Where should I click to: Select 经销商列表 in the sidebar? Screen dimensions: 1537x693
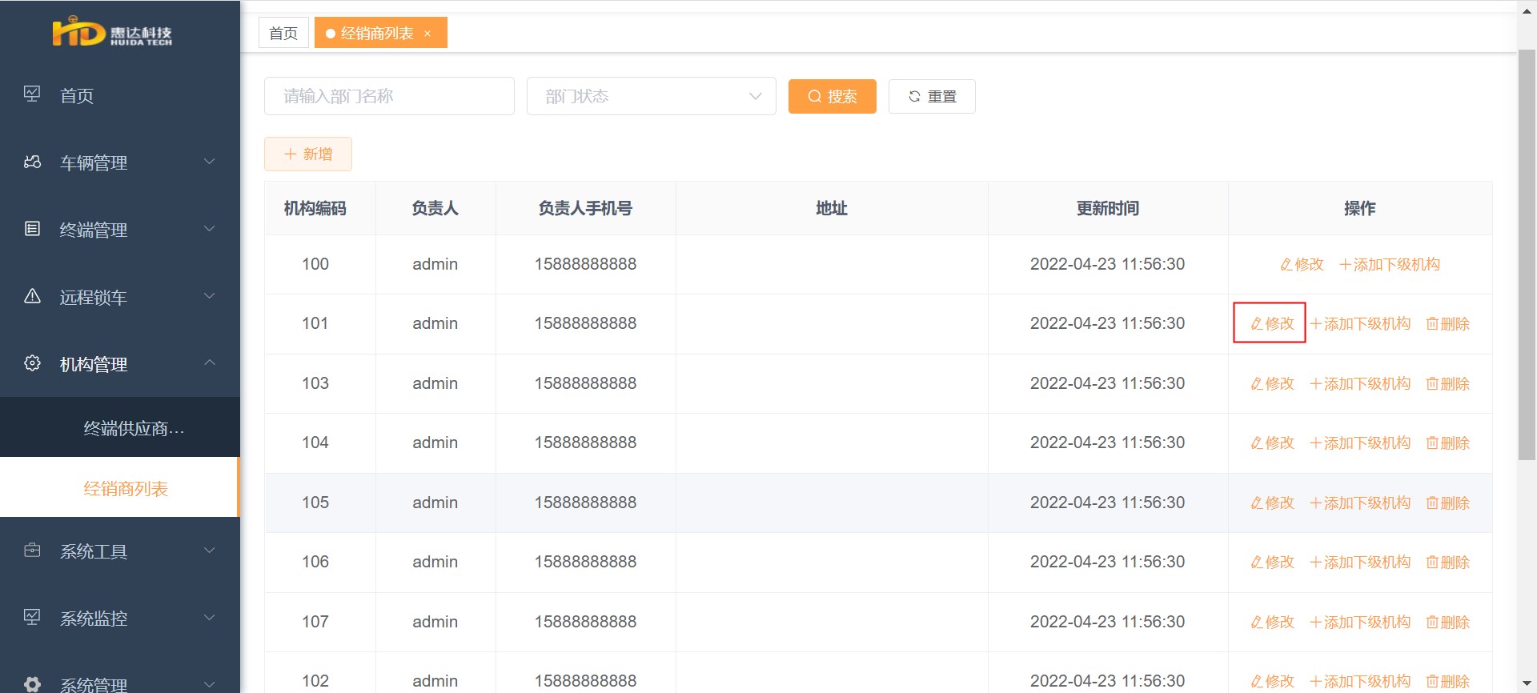click(x=120, y=487)
